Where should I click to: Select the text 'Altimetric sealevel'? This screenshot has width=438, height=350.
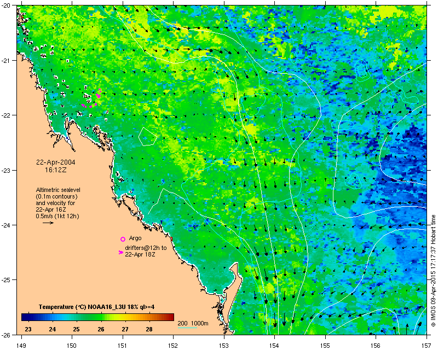(58, 190)
